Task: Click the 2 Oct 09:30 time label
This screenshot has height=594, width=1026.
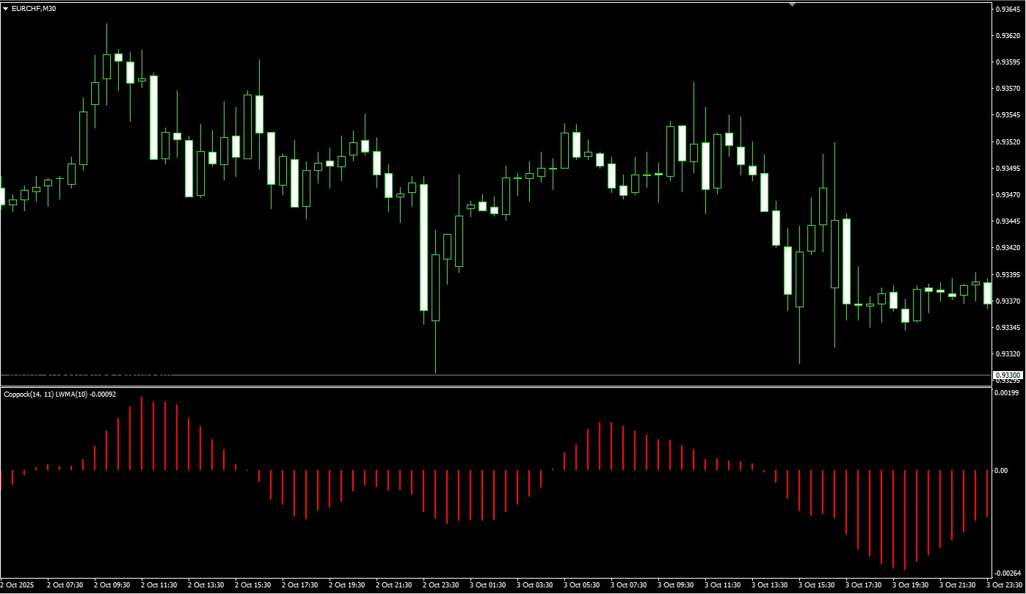Action: coord(112,585)
